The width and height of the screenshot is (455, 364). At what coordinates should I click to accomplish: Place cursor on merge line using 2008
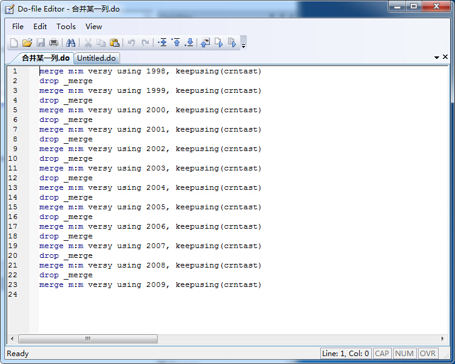pos(150,265)
